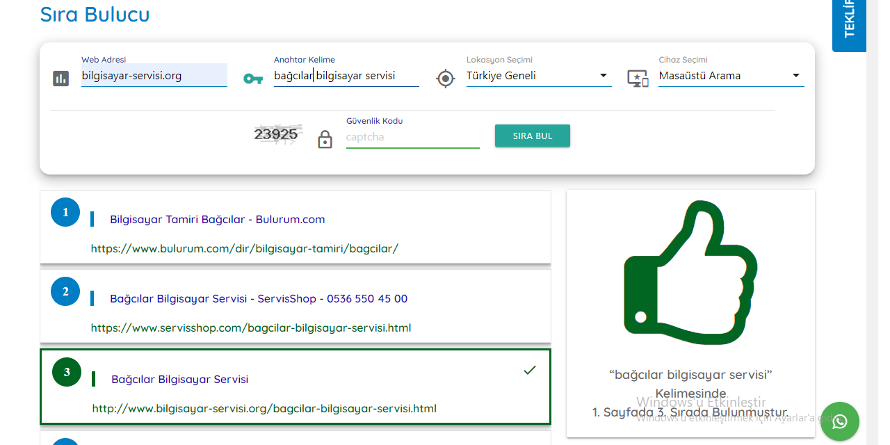Click the green thumbs-up image
890x445 pixels.
[x=690, y=273]
